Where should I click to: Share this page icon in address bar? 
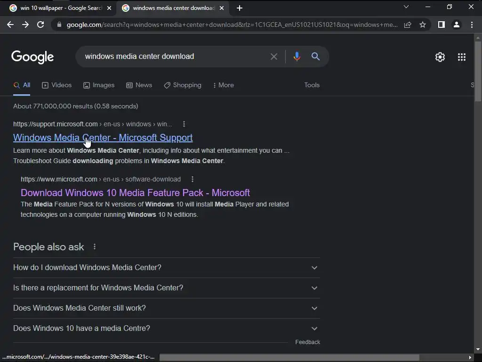coord(408,25)
